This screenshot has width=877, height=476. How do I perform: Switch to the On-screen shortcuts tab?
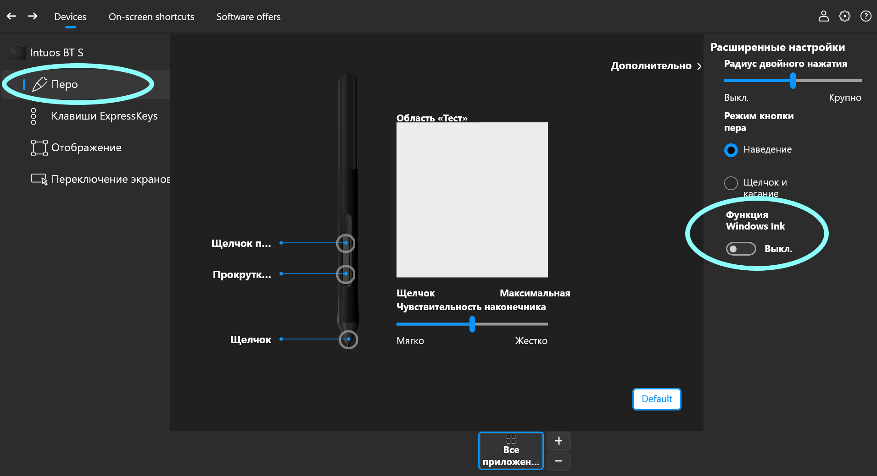coord(151,16)
